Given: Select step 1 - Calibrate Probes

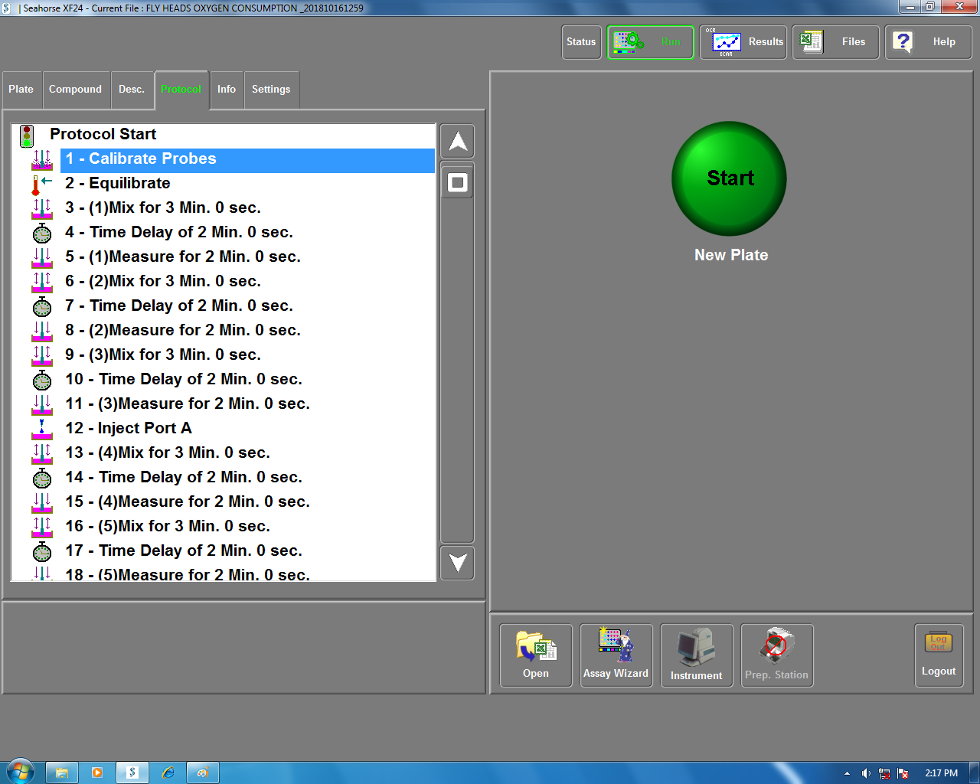Looking at the screenshot, I should 248,159.
